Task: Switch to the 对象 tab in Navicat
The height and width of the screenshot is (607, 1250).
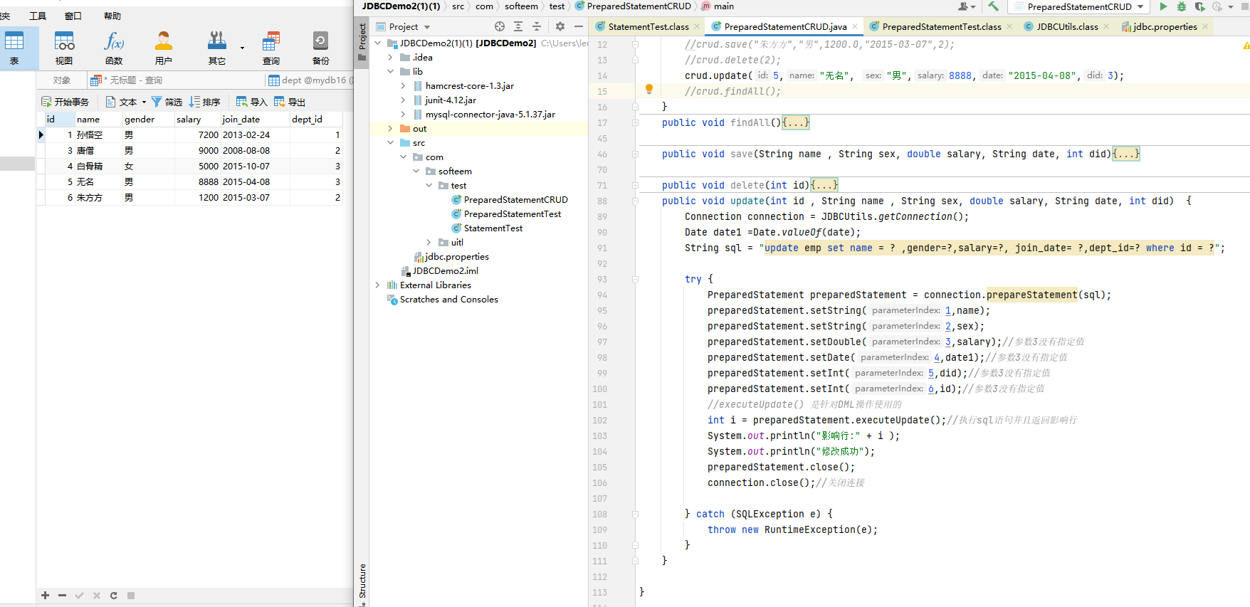Action: (x=62, y=80)
